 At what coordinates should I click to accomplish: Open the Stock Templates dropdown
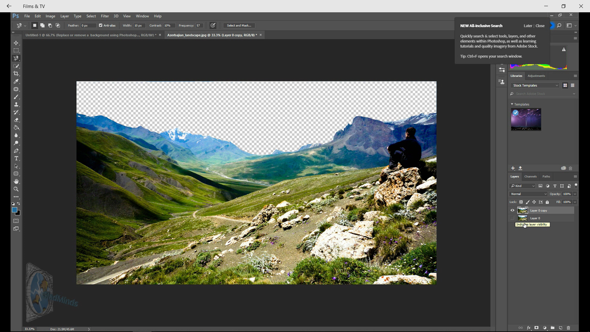click(x=535, y=85)
